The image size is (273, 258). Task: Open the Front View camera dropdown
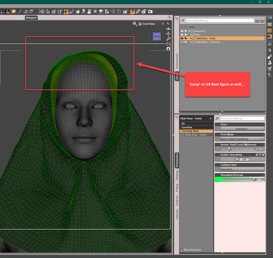click(163, 24)
